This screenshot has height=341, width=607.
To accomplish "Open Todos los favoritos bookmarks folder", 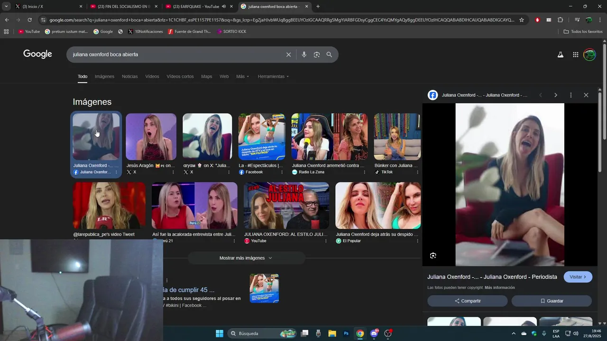I will click(583, 32).
